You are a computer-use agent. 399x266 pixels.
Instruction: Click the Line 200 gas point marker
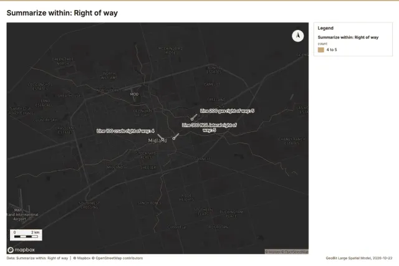[x=192, y=119]
